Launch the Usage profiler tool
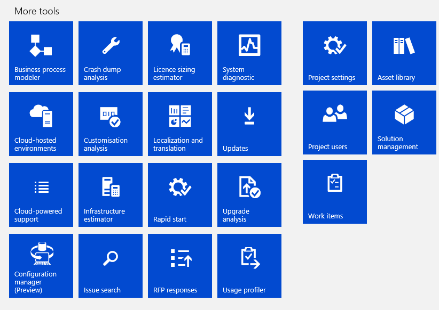Screen dimensions: 439x310 (249, 266)
